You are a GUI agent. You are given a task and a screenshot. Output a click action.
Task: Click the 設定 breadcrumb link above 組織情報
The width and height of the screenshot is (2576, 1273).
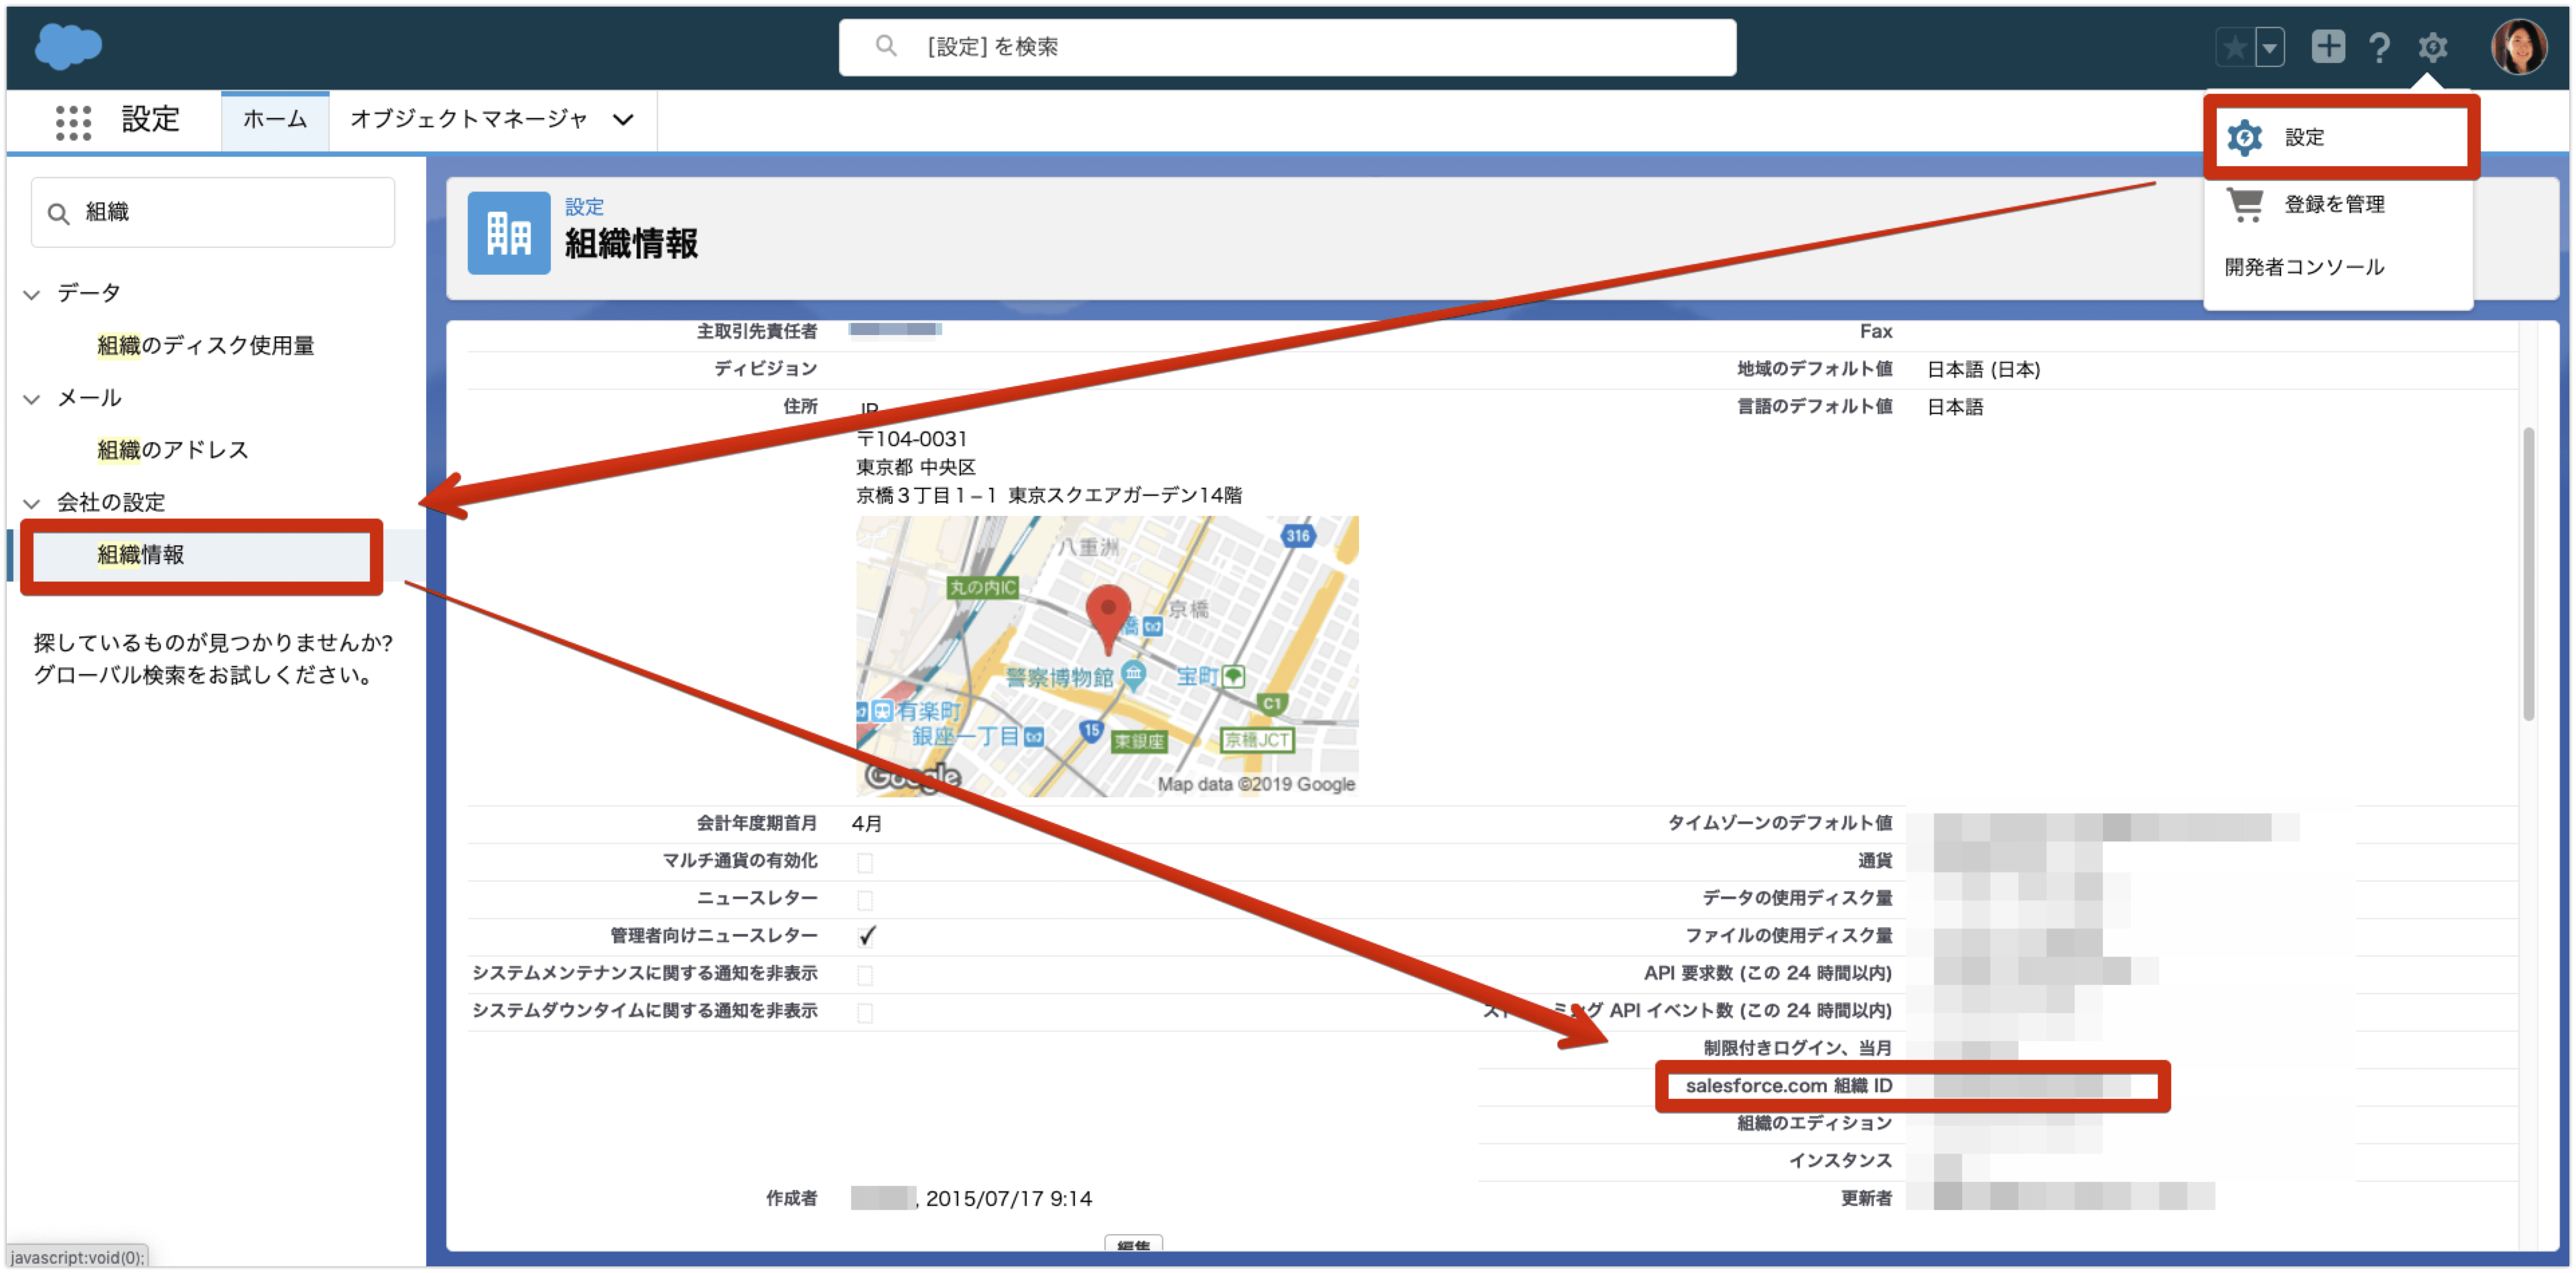tap(584, 207)
